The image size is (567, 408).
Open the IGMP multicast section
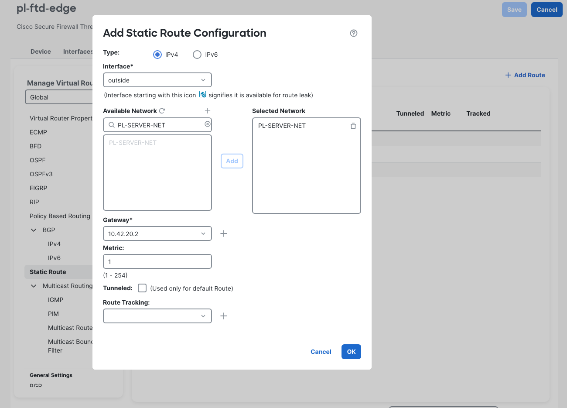tap(56, 300)
